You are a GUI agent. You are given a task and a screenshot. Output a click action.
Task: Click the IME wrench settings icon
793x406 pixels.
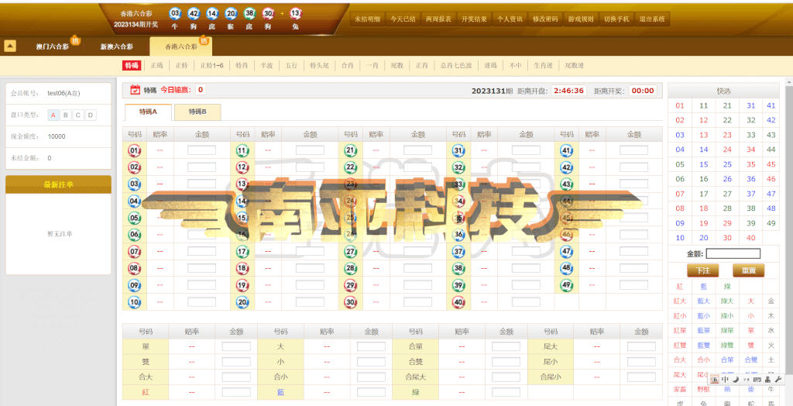tap(778, 379)
